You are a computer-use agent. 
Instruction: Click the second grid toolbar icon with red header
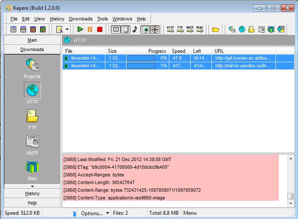pos(23,29)
